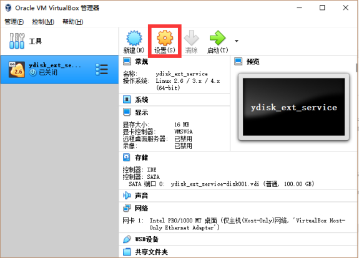Open the 声音 section header
359x258 pixels.
pyautogui.click(x=142, y=196)
